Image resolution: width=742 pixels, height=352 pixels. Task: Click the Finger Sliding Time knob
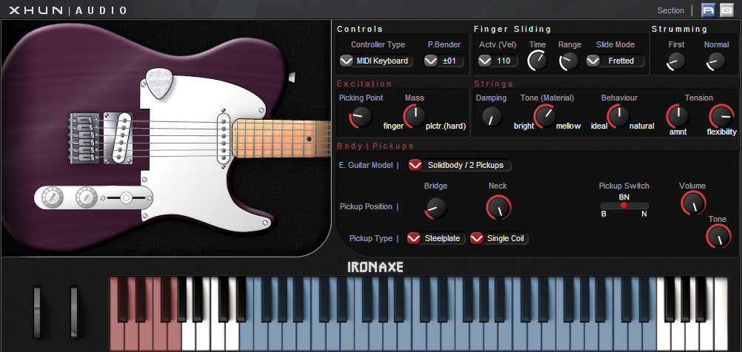point(537,61)
